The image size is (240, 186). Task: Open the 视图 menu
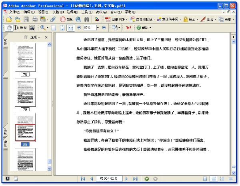pos(44,12)
